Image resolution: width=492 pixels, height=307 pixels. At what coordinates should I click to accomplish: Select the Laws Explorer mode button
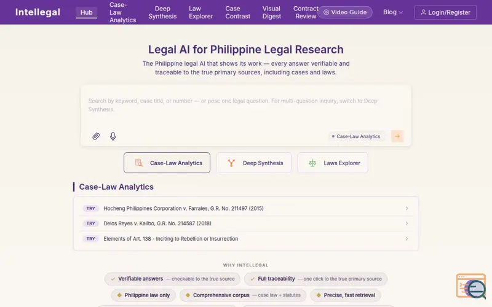click(333, 163)
